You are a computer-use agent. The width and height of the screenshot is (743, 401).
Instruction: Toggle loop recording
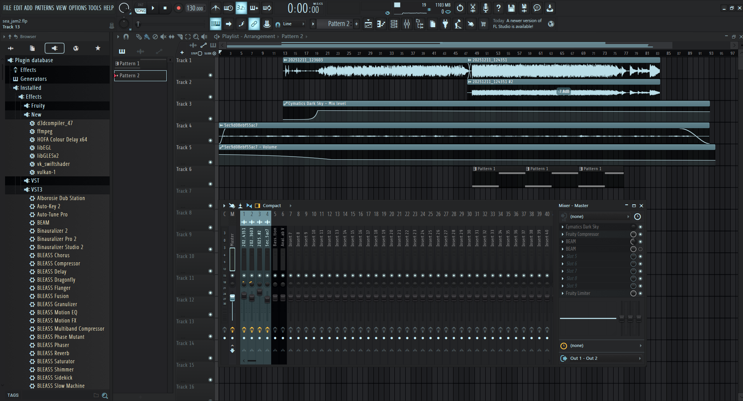267,8
